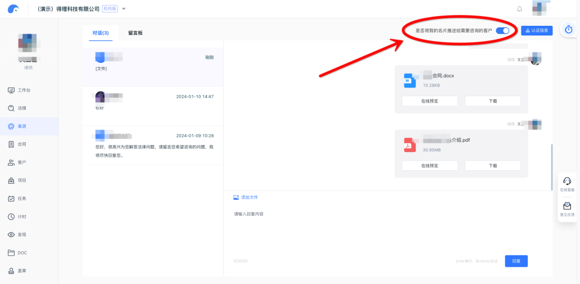Open the notification bell
The width and height of the screenshot is (580, 284).
click(x=519, y=9)
